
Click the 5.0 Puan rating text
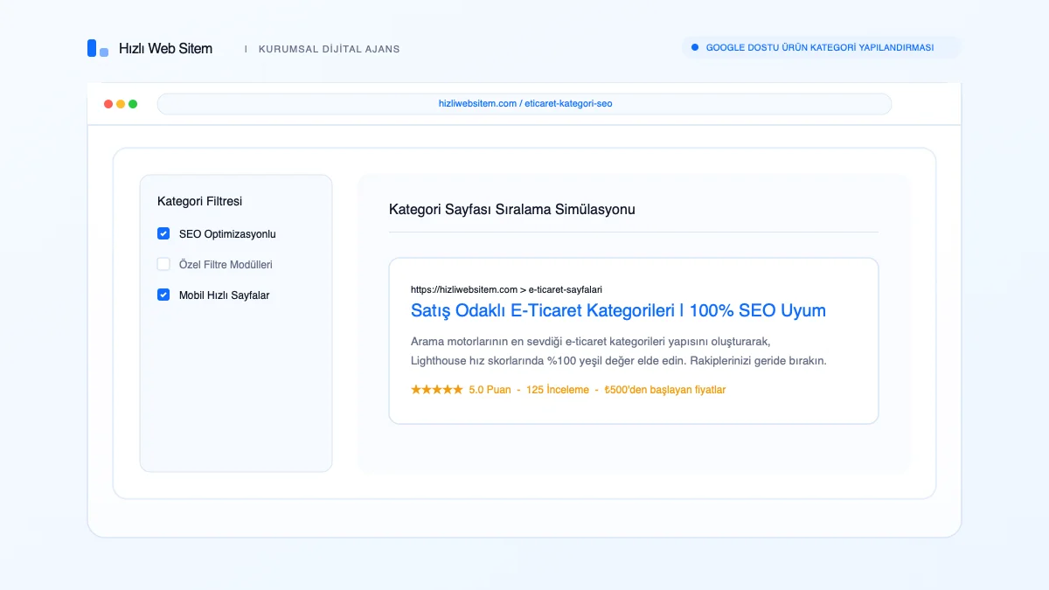pos(490,390)
